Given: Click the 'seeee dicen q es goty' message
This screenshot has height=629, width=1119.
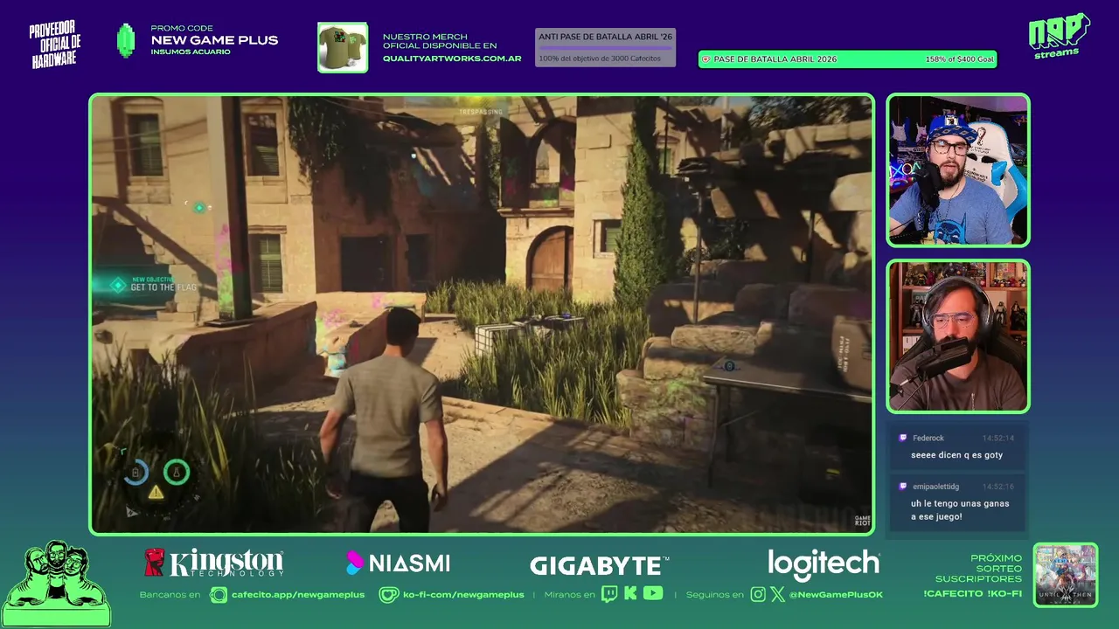Looking at the screenshot, I should [956, 455].
